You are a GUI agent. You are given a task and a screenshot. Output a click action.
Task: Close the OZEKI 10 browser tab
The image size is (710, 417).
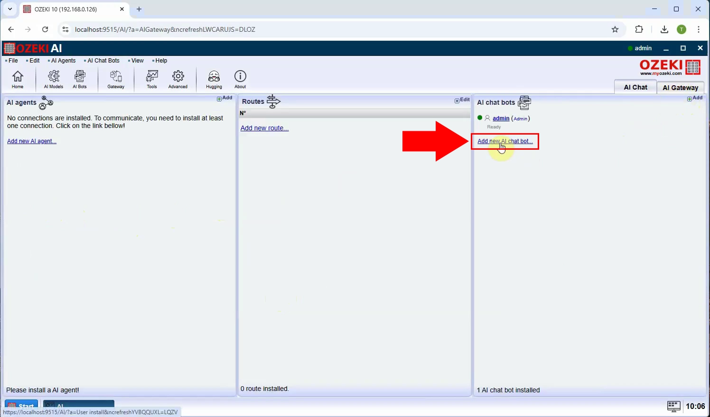coord(122,9)
